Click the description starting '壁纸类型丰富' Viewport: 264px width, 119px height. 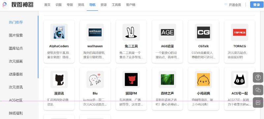pyautogui.click(x=59, y=55)
